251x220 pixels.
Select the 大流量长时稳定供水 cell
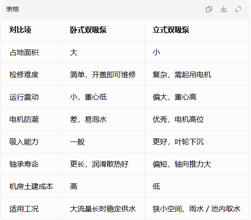pyautogui.click(x=103, y=209)
